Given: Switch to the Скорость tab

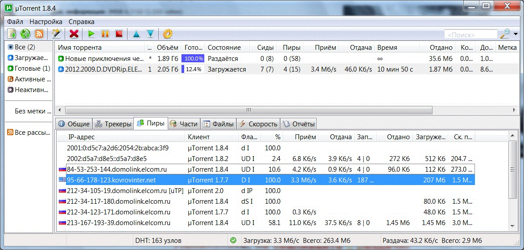Looking at the screenshot, I should [x=258, y=125].
